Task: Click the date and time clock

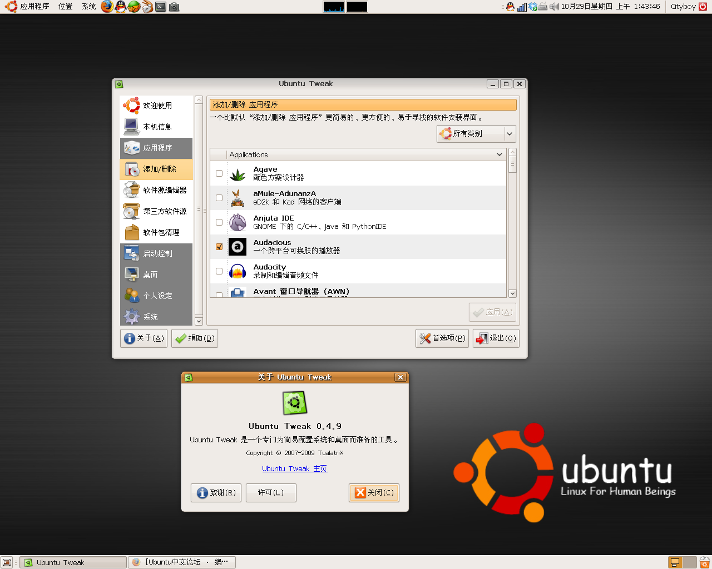Action: (x=610, y=7)
